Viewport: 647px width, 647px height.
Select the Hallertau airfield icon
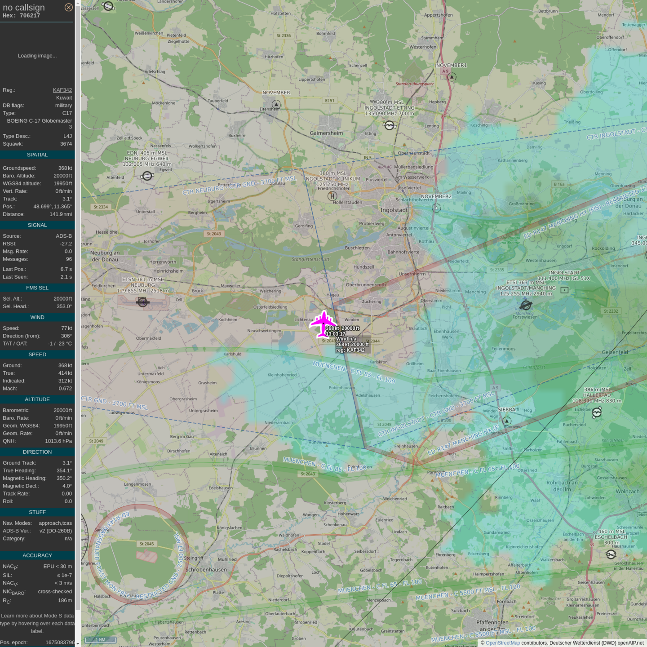597,412
